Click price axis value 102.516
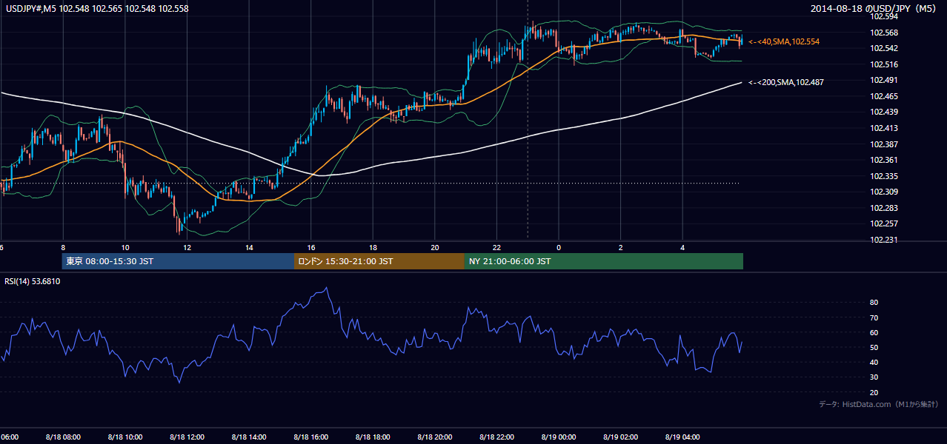Screen dimensions: 947x444 coord(884,64)
